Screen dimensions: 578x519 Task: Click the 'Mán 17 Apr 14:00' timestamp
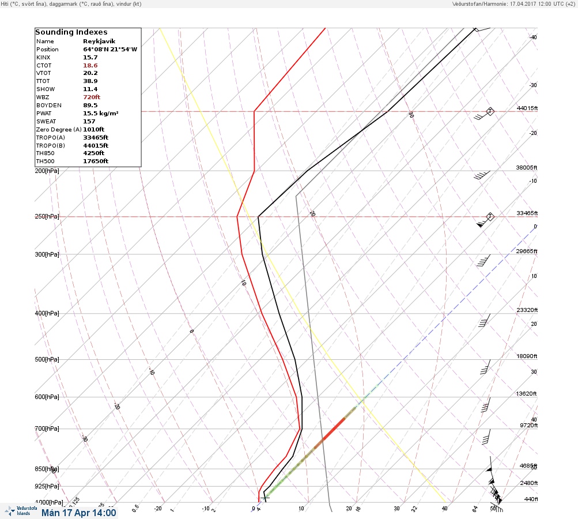point(78,513)
